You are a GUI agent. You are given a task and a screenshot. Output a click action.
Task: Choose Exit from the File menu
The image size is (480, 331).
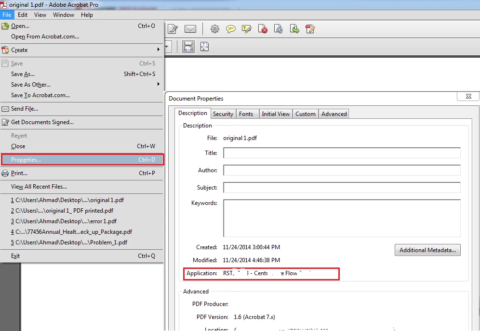[82, 256]
